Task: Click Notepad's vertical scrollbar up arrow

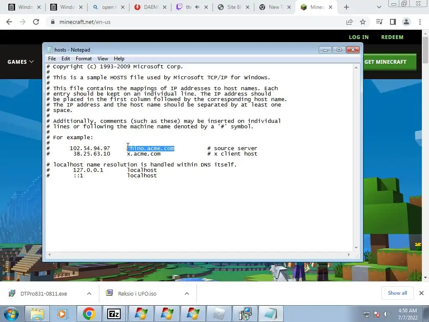Action: click(356, 68)
